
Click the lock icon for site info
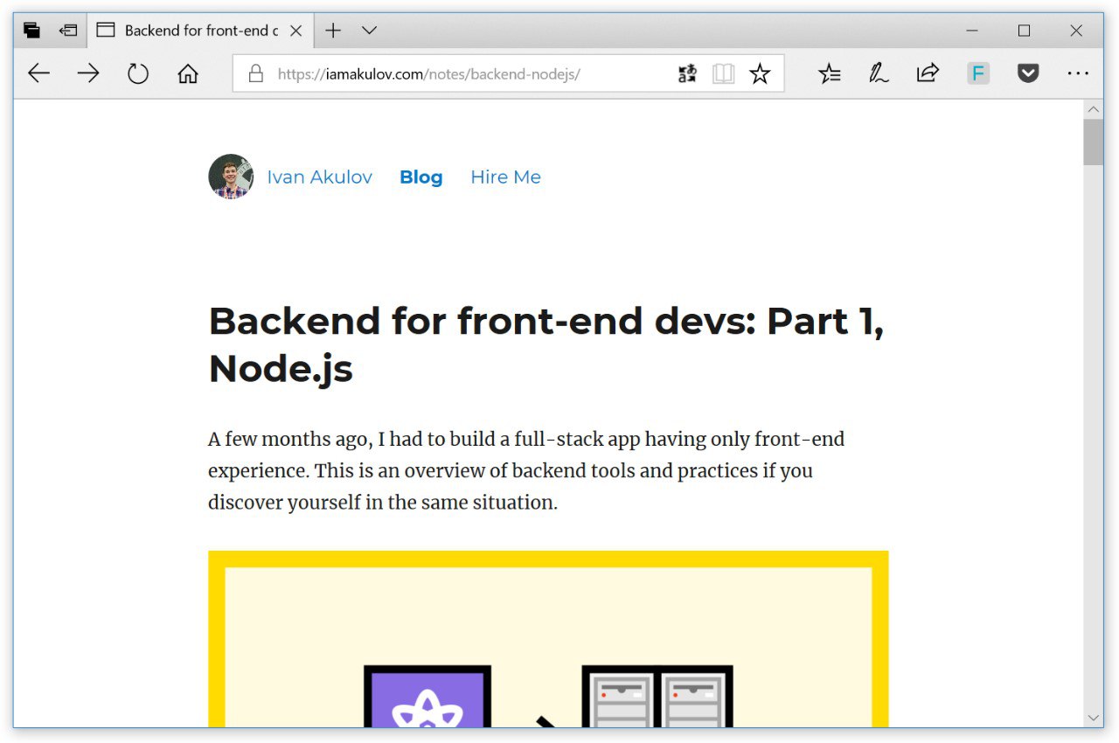pos(255,73)
